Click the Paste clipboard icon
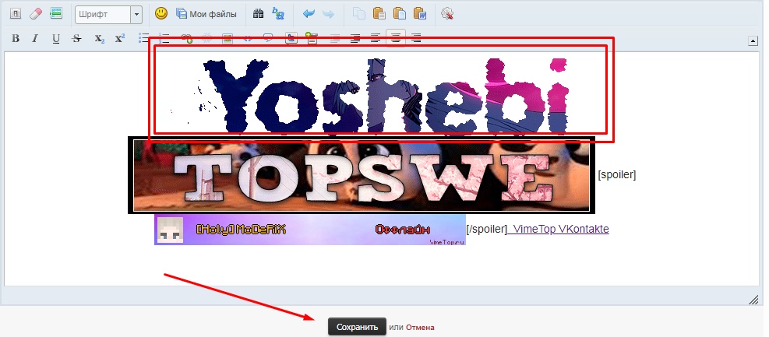The height and width of the screenshot is (337, 769). [379, 14]
